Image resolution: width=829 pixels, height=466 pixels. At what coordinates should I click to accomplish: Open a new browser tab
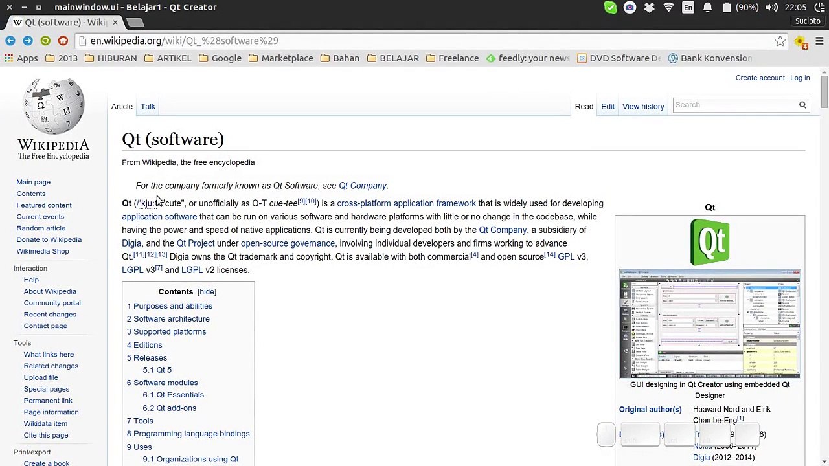(135, 23)
